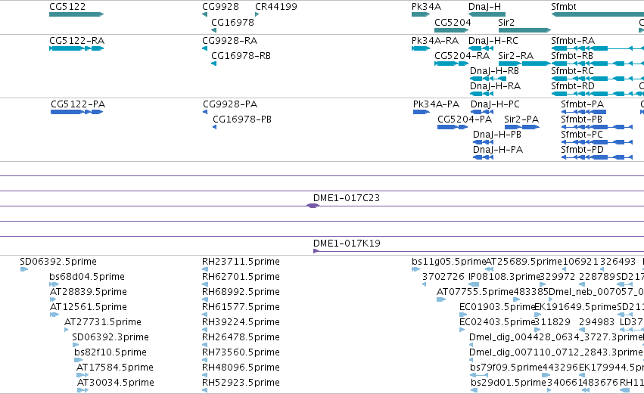
Task: Select the DME1-017C23 purple feature marker
Action: coord(313,206)
